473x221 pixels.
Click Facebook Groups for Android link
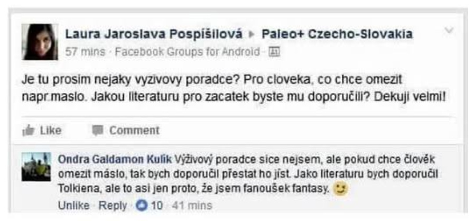click(x=187, y=52)
